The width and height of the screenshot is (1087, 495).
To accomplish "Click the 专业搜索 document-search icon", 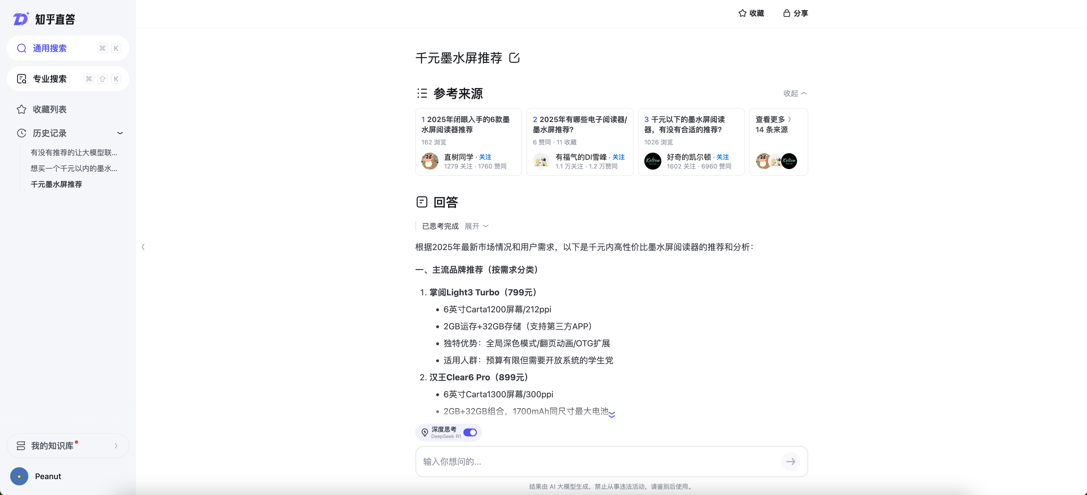I will (x=22, y=79).
